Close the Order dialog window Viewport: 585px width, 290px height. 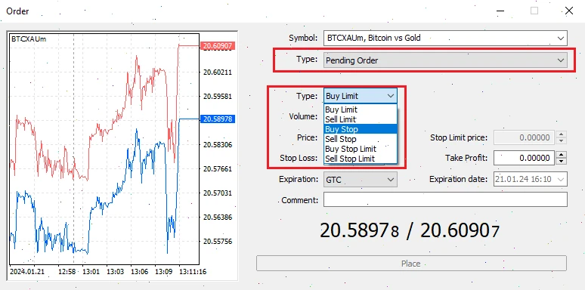[569, 11]
